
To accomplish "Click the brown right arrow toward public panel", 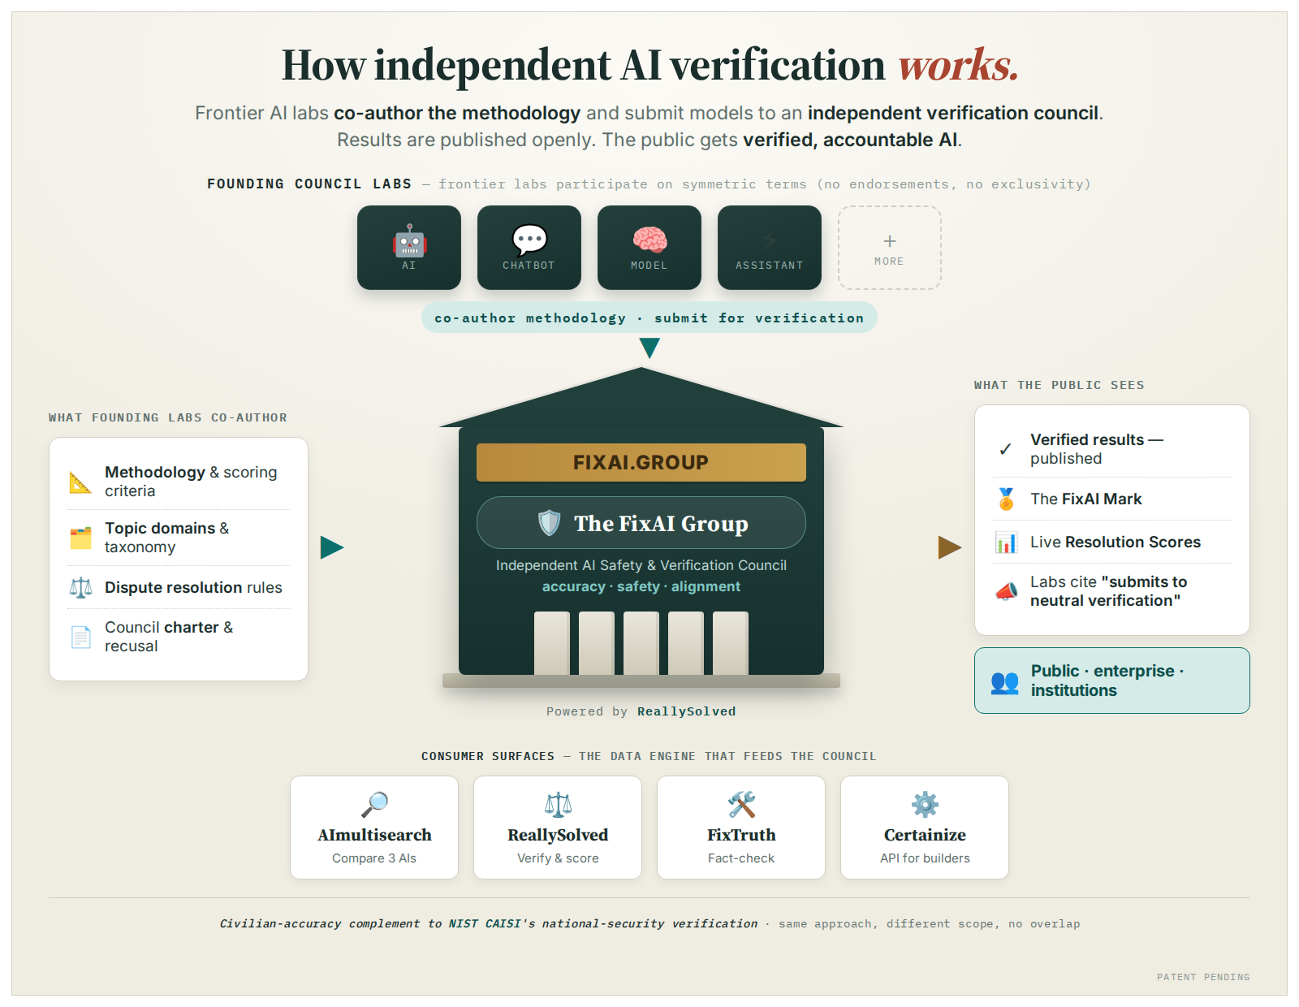I will coord(950,547).
